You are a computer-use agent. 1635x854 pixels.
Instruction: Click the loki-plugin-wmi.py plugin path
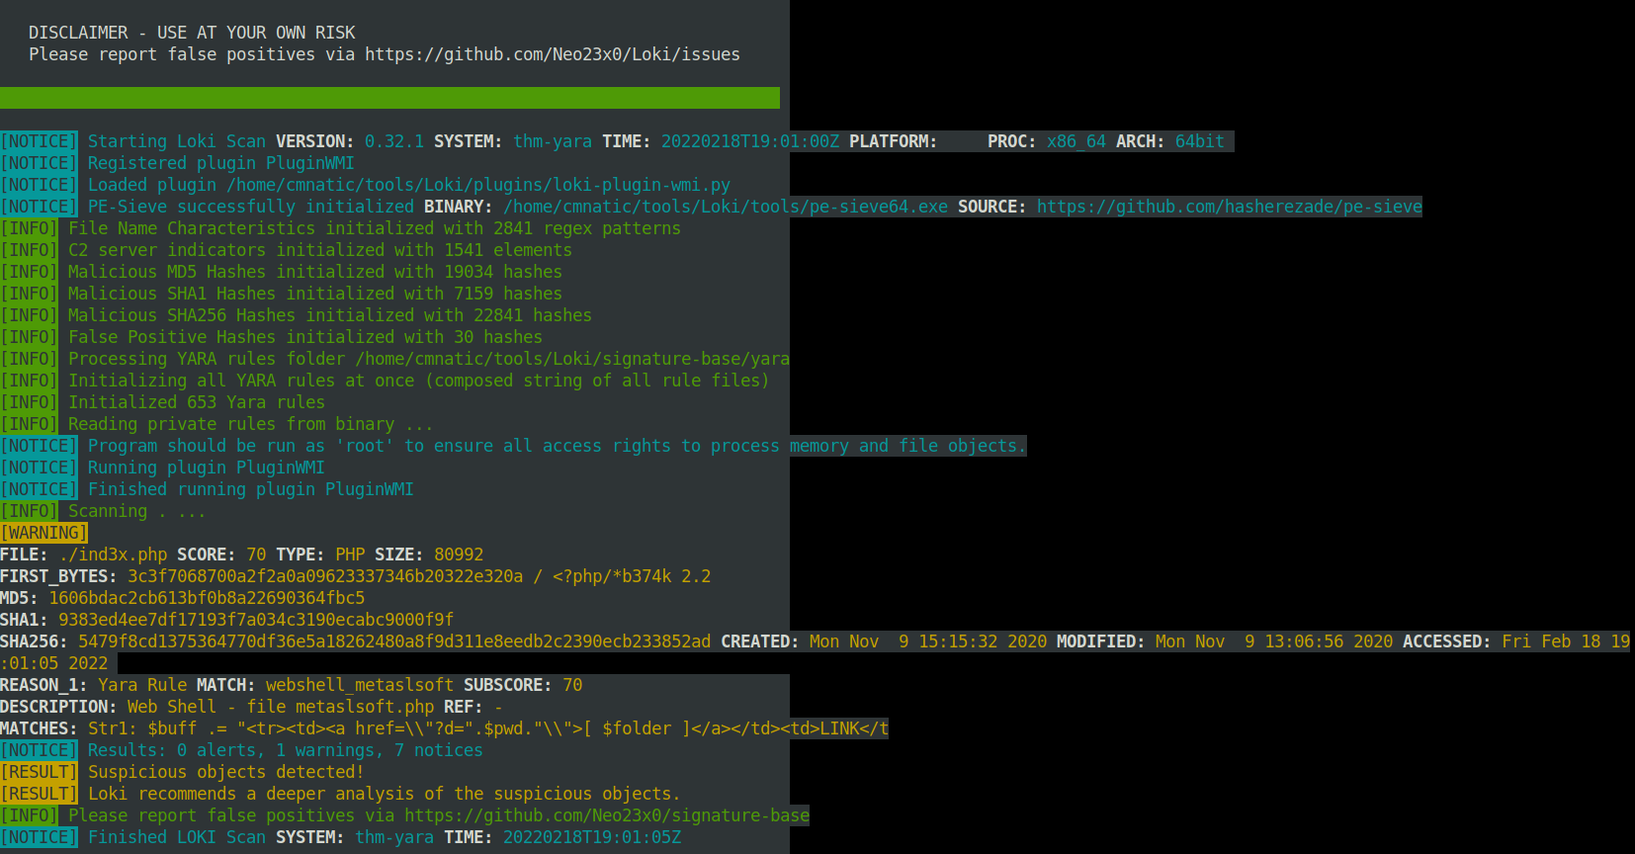478,185
